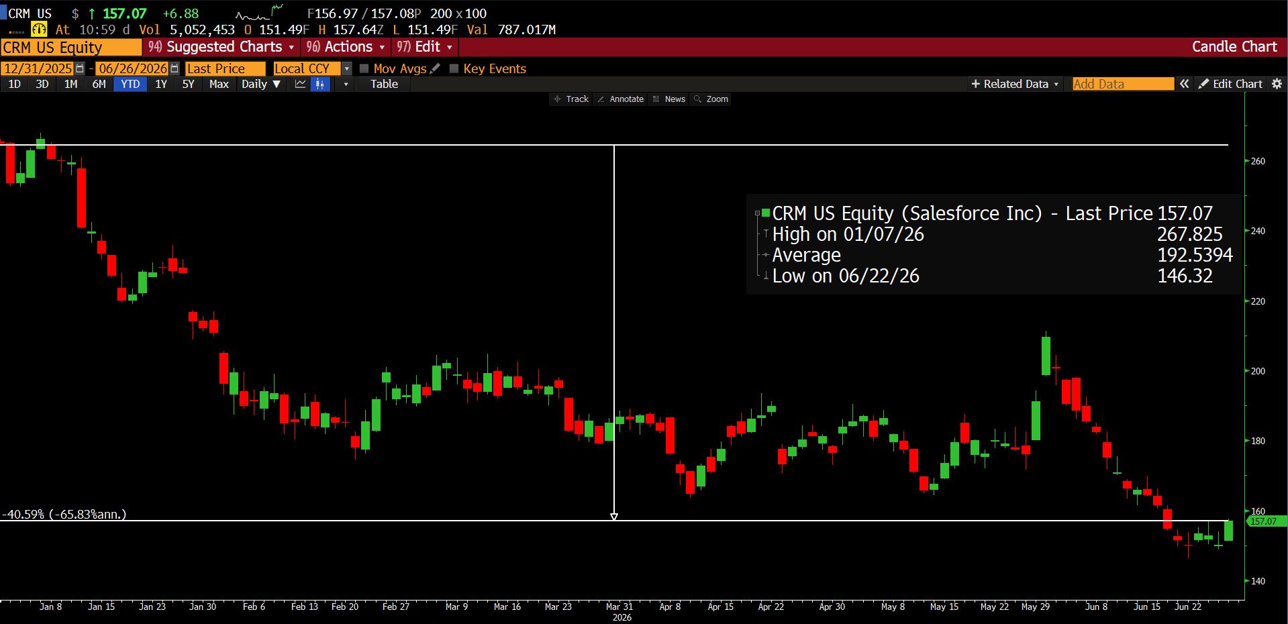The image size is (1288, 624).
Task: Open the Table view
Action: (384, 84)
